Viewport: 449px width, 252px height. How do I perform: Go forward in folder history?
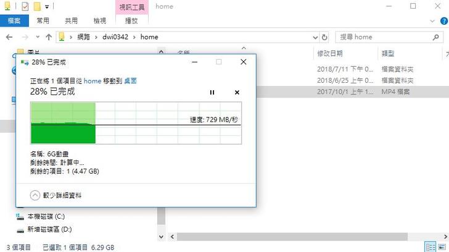pos(25,37)
